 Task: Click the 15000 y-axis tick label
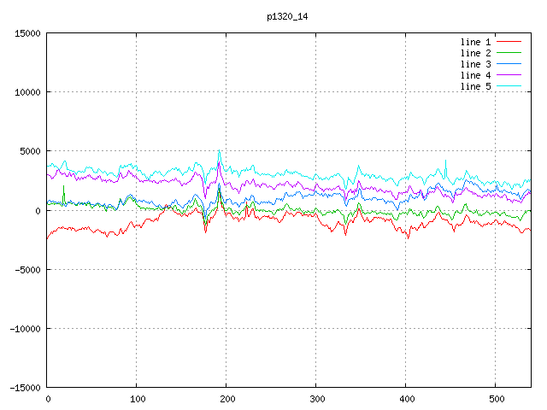(26, 33)
